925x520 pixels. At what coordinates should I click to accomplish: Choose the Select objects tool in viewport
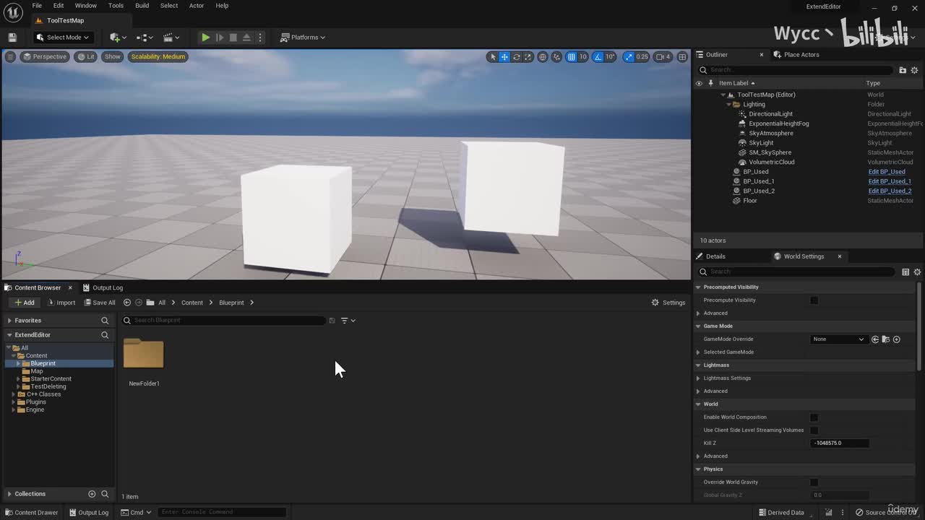point(493,57)
